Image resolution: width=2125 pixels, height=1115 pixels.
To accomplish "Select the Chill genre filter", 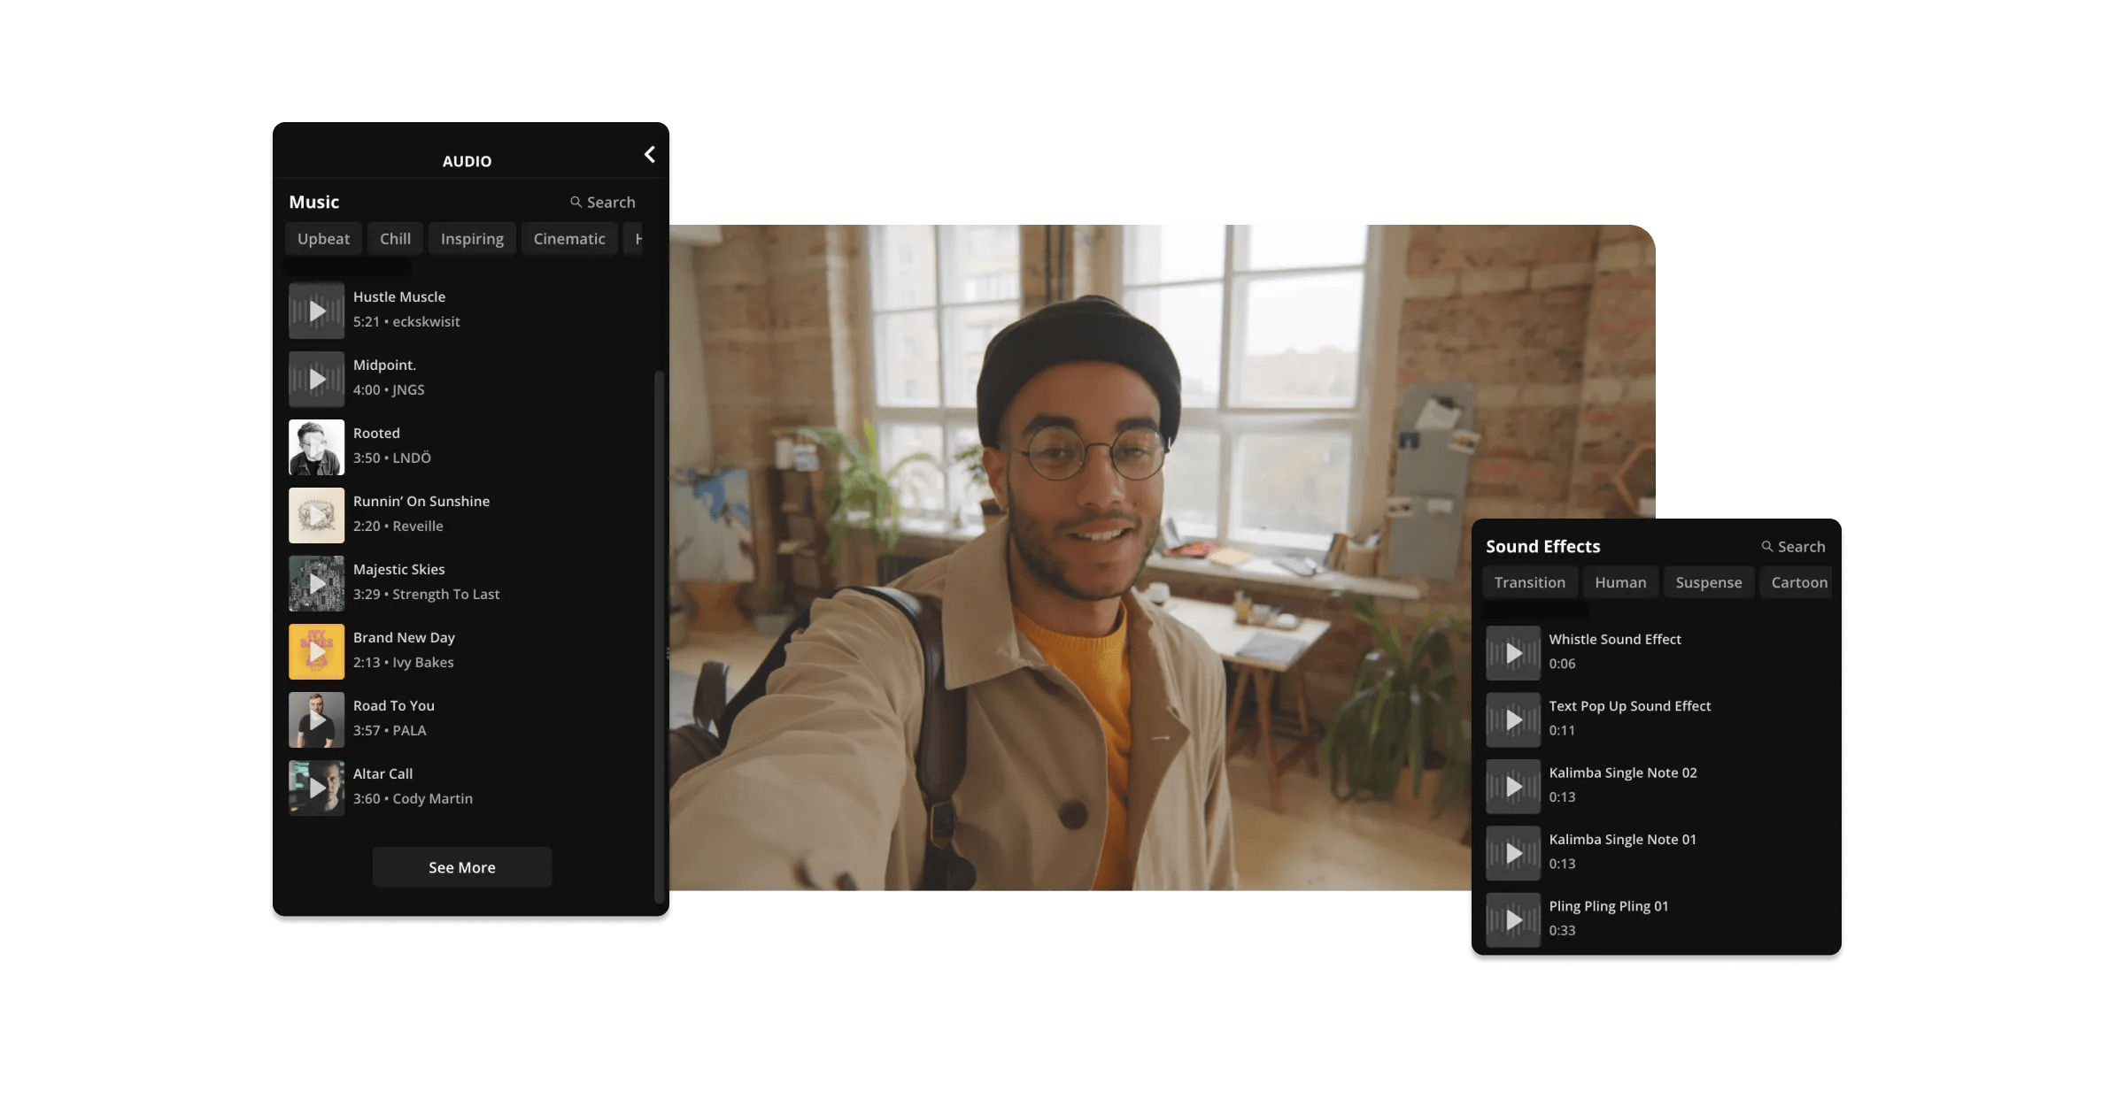I will [x=395, y=239].
